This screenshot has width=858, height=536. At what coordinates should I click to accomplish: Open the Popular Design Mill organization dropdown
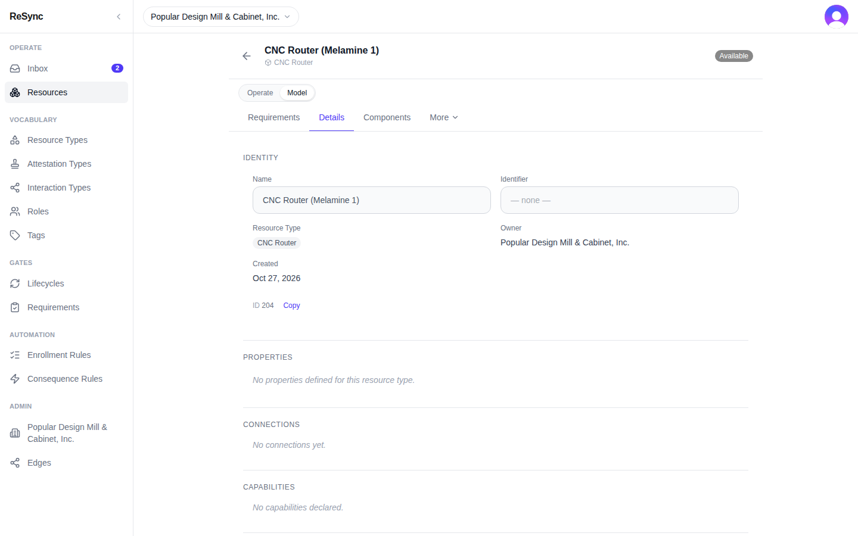click(220, 17)
